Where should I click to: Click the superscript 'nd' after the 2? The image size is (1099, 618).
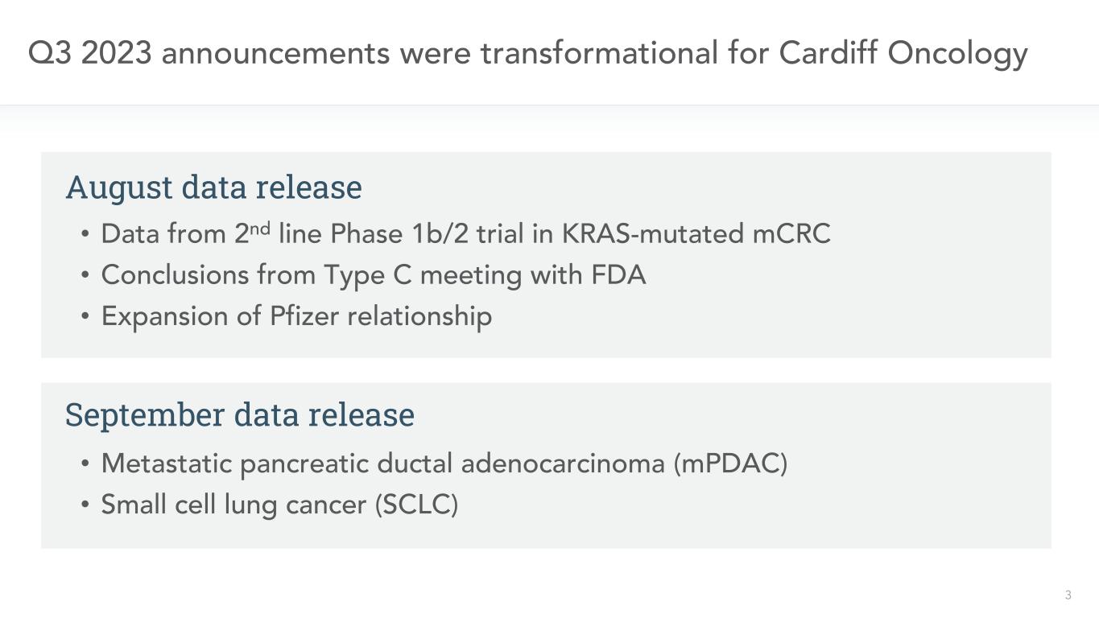pyautogui.click(x=261, y=228)
